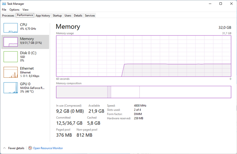
Task: Select the Memory mini graph thumbnail
Action: tap(11, 42)
